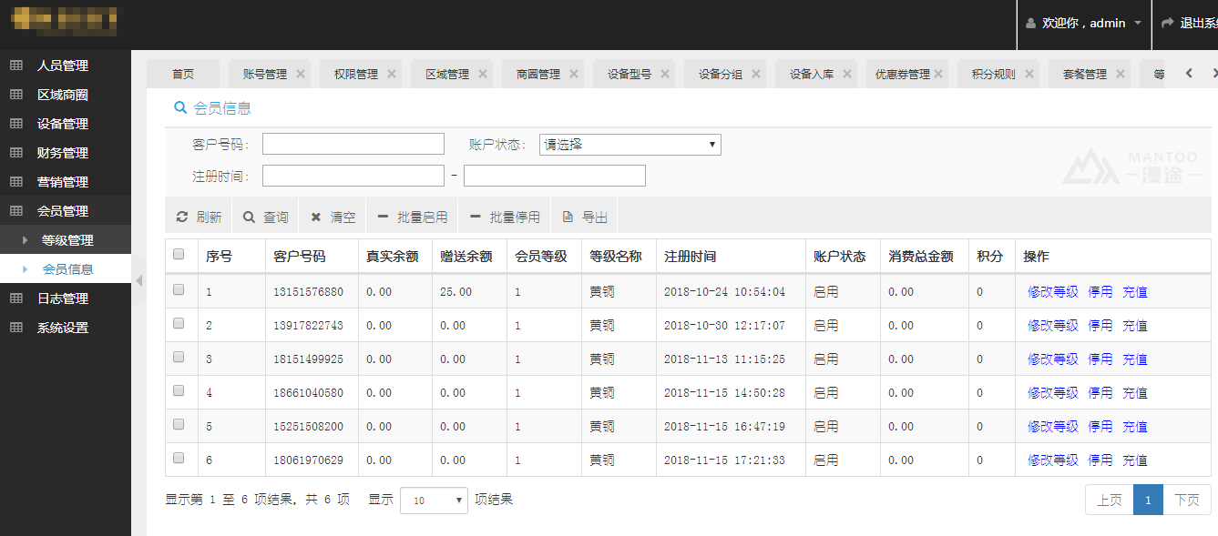Click 充值 link in row 6
The height and width of the screenshot is (536, 1218).
click(1134, 460)
